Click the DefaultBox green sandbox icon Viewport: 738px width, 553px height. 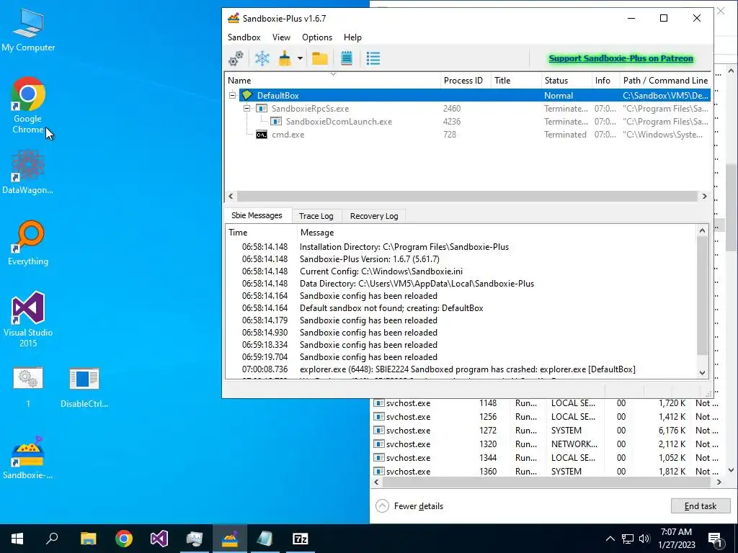click(247, 95)
